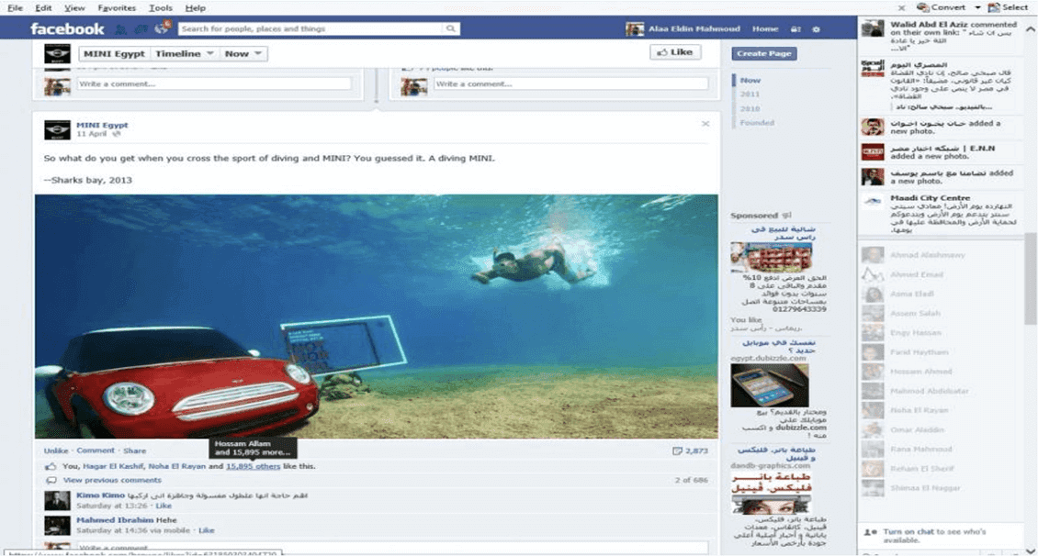The height and width of the screenshot is (556, 1038).
Task: Click Walid Abd El Aziz's ticker avatar
Action: tap(873, 28)
